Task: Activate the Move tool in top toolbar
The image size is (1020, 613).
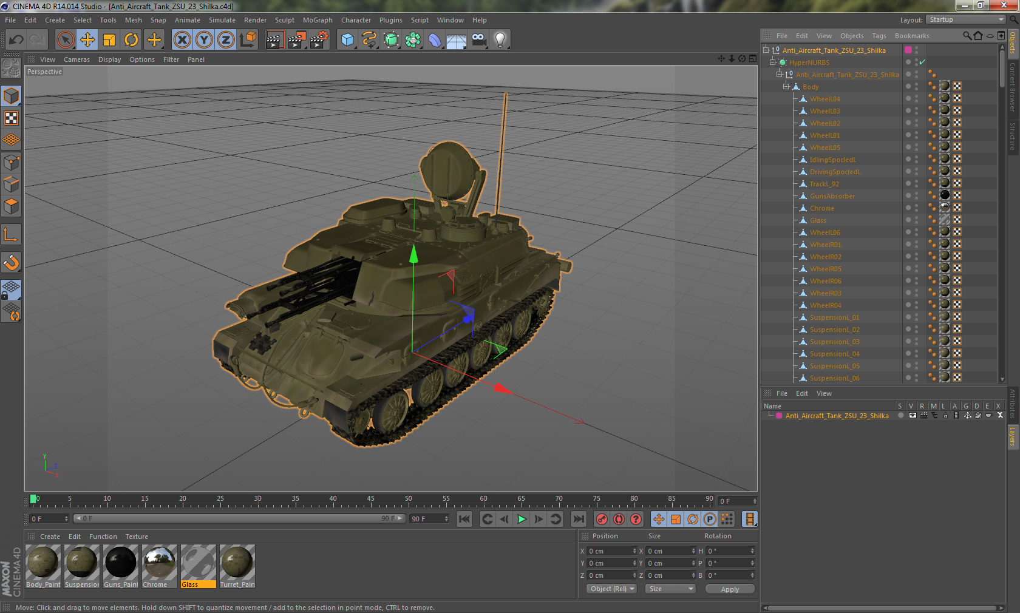Action: [87, 40]
